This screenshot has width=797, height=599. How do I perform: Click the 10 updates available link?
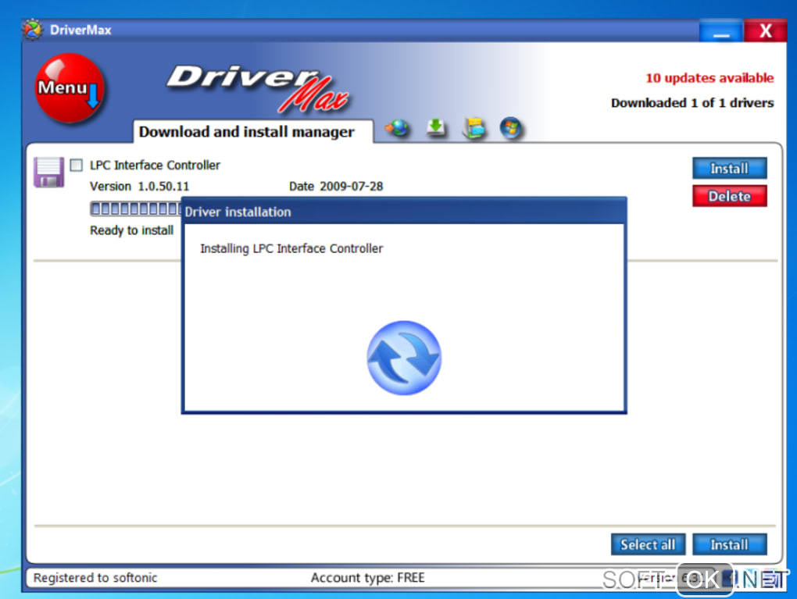pos(709,78)
